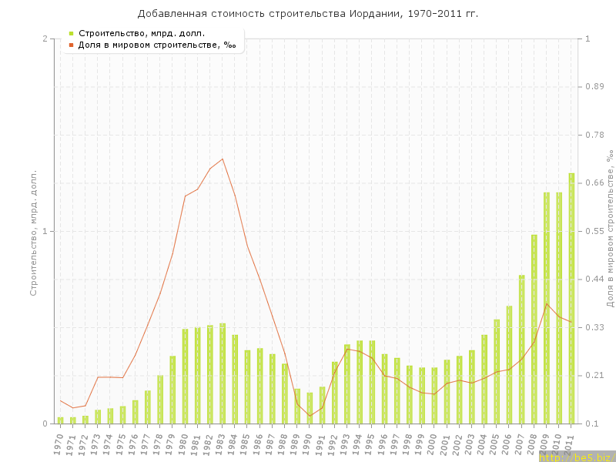The width and height of the screenshot is (616, 462).
Task: Click the chart title about Jordan construction
Action: pos(308,14)
